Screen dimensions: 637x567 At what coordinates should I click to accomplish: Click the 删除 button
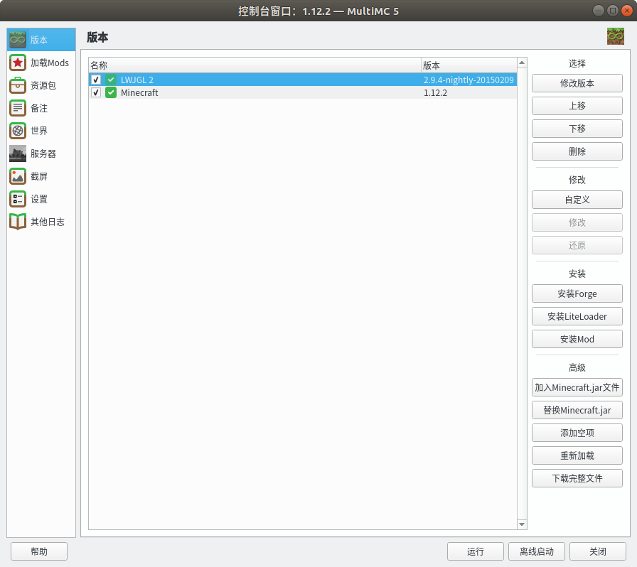(x=577, y=151)
